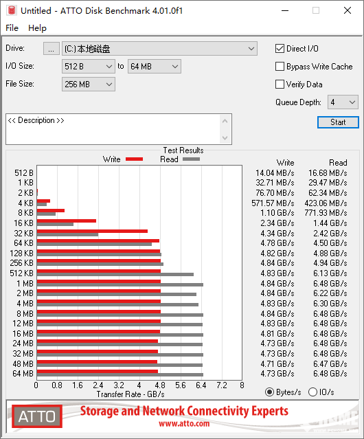Open the Drive selection dropdown
The height and width of the screenshot is (439, 364).
pyautogui.click(x=159, y=49)
